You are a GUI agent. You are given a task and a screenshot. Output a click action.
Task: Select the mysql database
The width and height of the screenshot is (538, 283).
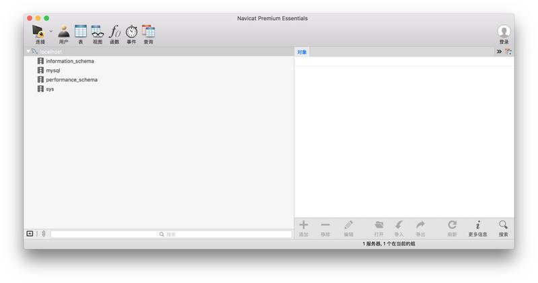click(x=53, y=70)
